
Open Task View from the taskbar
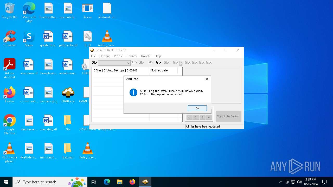pyautogui.click(x=94, y=182)
